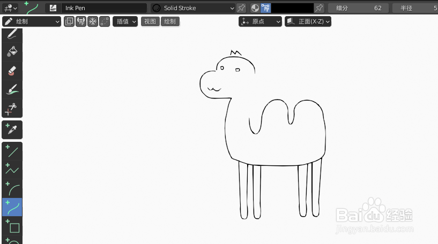Open the 正面(X-Z) drawing plane dropdown
The height and width of the screenshot is (244, 438).
pos(308,21)
